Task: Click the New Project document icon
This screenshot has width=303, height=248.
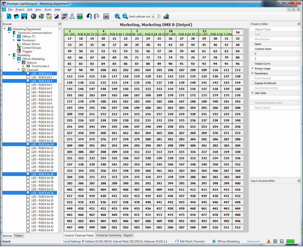Action: (x=9, y=17)
